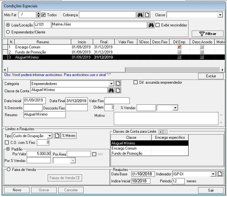Click Loja code LJ101 field

click(43, 25)
